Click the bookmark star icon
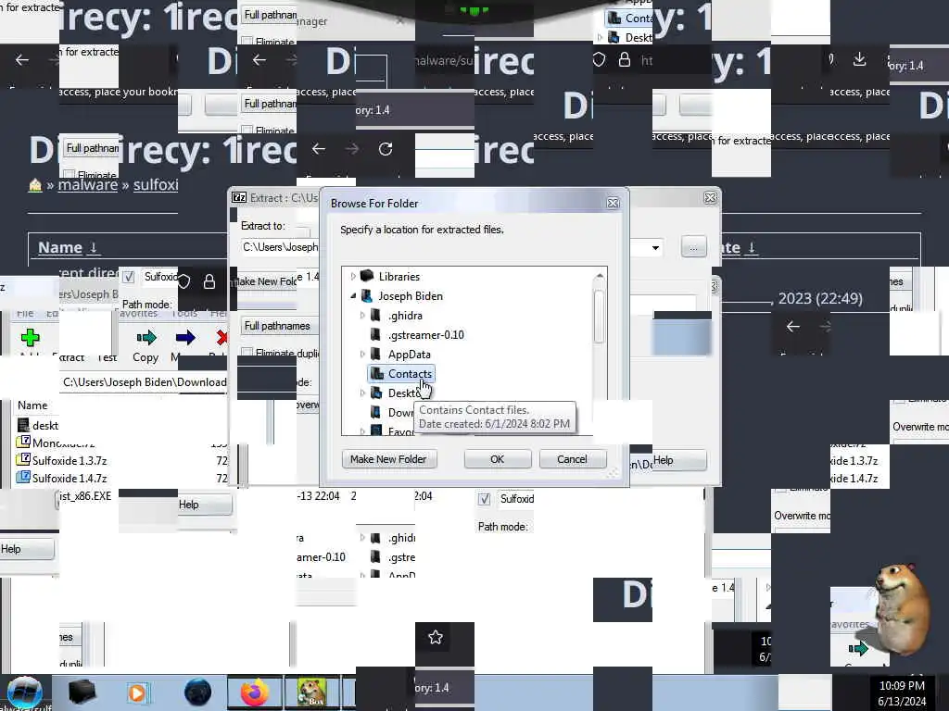The width and height of the screenshot is (949, 711). click(436, 637)
